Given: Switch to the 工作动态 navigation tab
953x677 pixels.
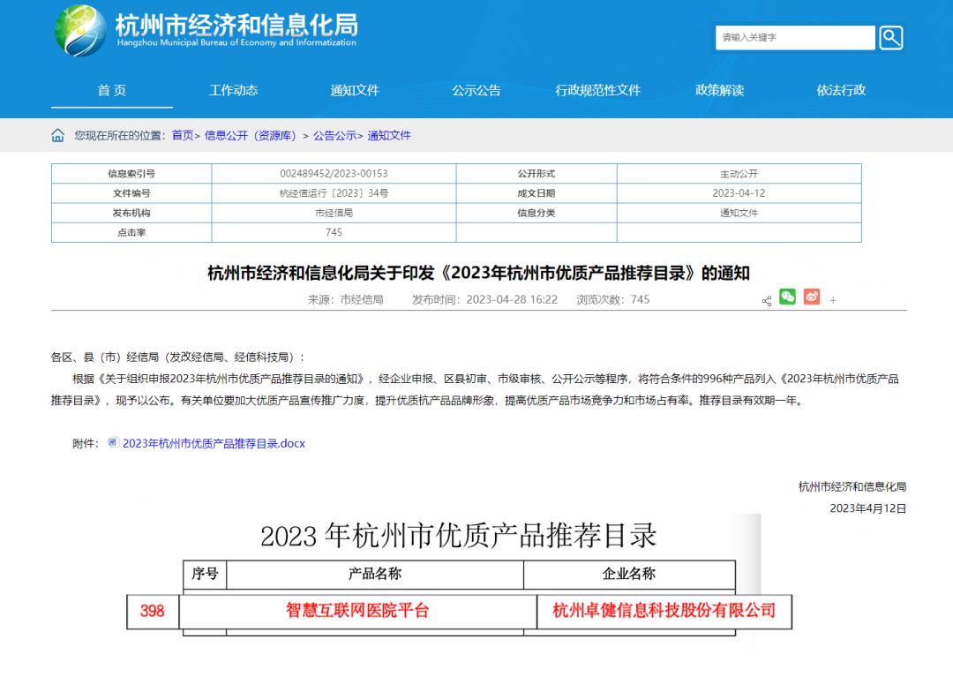Looking at the screenshot, I should click(231, 90).
